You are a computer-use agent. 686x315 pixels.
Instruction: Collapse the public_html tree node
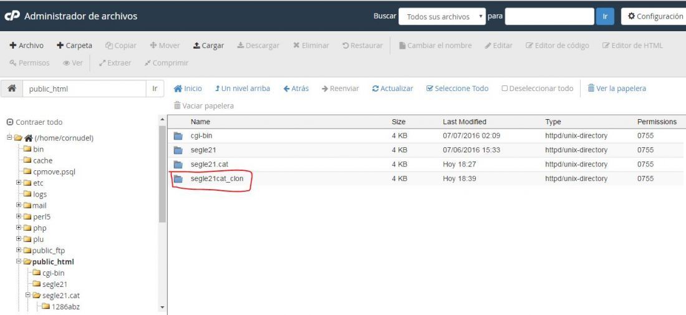[x=19, y=261]
